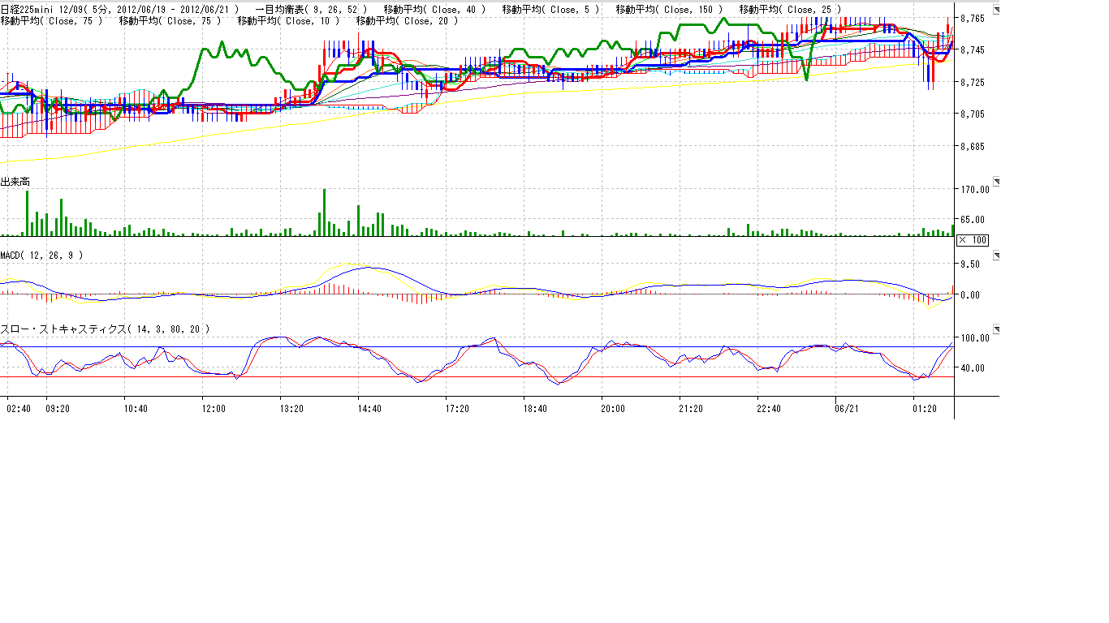The image size is (1109, 623).
Task: Click the MACD( 12, 26, 9 ) panel title
Action: click(41, 256)
